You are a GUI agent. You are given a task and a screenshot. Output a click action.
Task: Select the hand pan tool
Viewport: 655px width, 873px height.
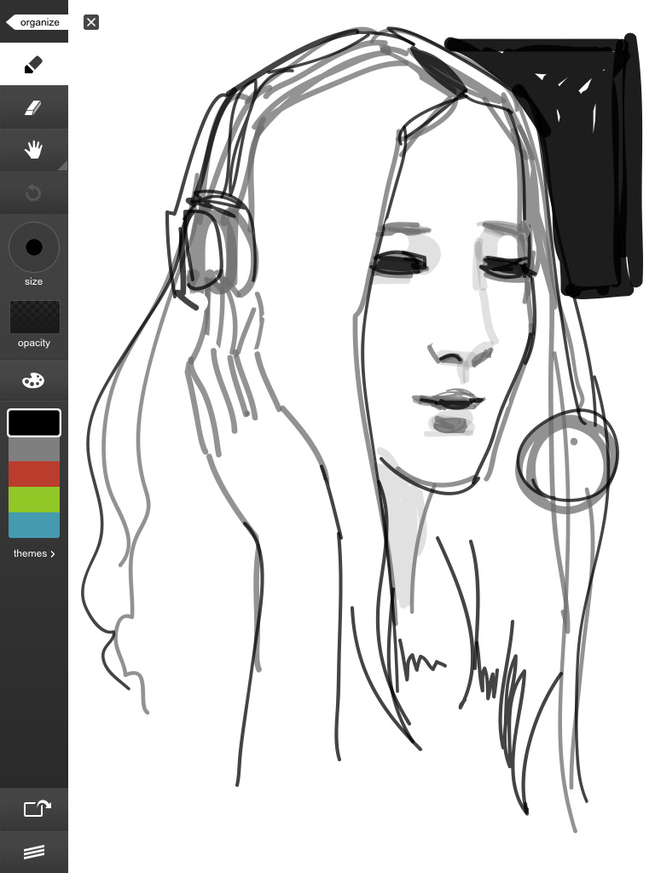[x=34, y=150]
